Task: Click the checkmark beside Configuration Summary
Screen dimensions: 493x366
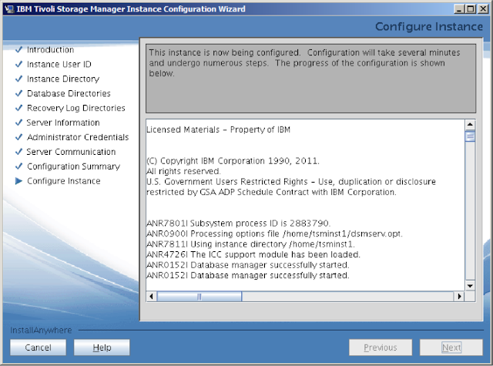Action: [x=18, y=166]
